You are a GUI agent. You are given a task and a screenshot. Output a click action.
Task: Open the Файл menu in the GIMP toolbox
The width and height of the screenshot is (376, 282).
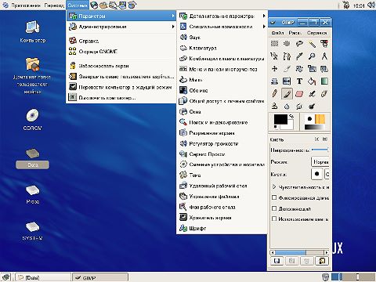pos(277,33)
